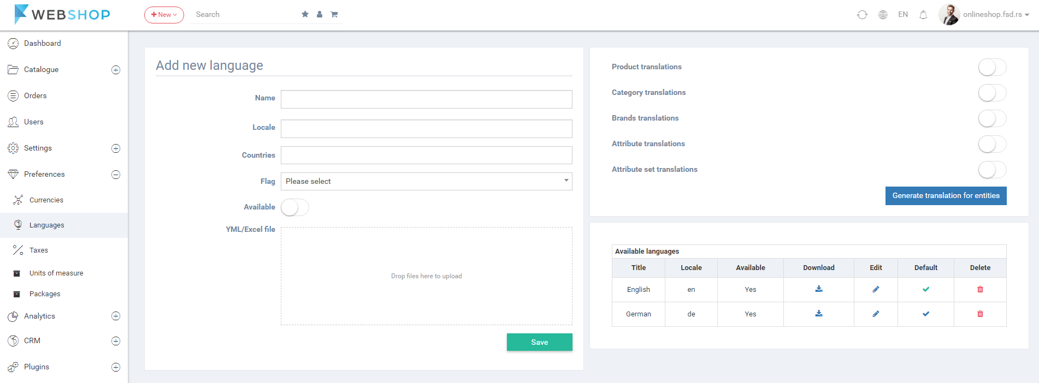Switch the EN language selector
This screenshot has height=383, width=1039.
tap(903, 15)
